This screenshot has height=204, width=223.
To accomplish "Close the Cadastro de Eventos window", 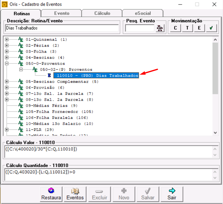I will point(214,5).
